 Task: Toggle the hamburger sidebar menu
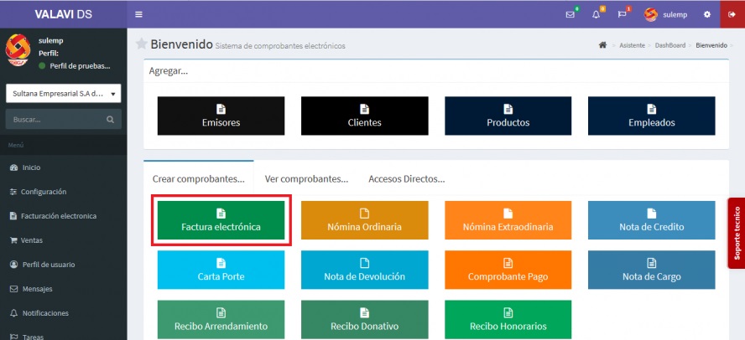[138, 14]
